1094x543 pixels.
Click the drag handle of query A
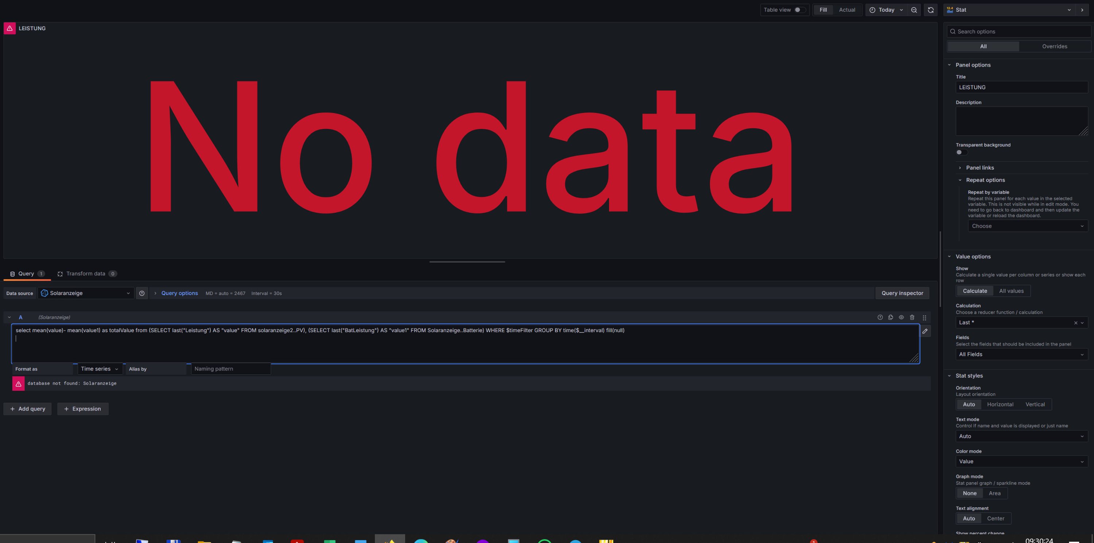click(924, 317)
